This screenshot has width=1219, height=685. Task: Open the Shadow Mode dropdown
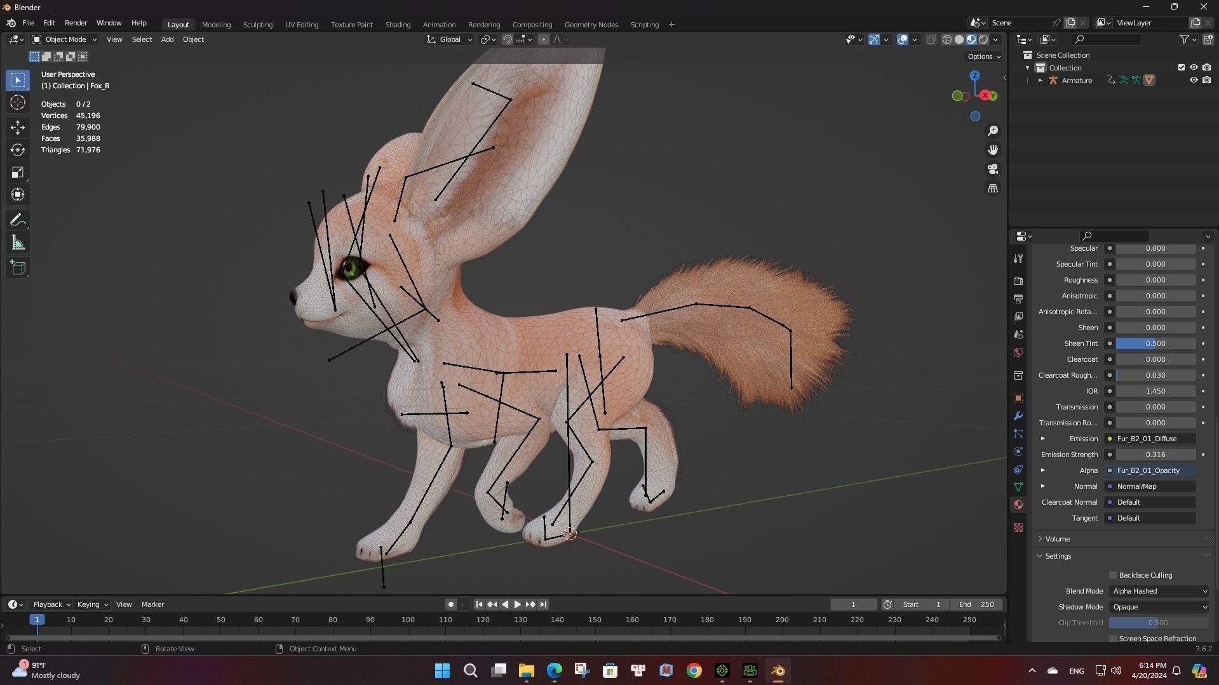tap(1159, 607)
